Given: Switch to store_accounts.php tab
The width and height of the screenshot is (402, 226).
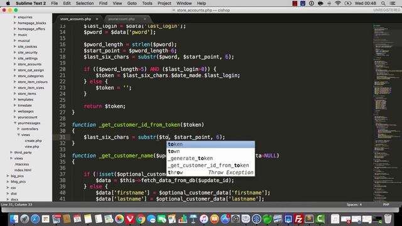Looking at the screenshot, I should (x=75, y=19).
